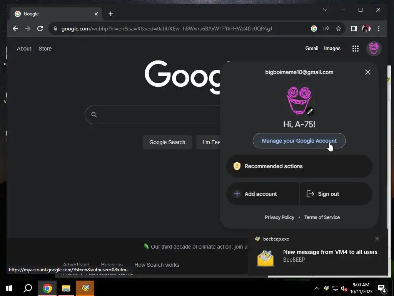
Task: Click the large profile picture in the popup
Action: (299, 101)
